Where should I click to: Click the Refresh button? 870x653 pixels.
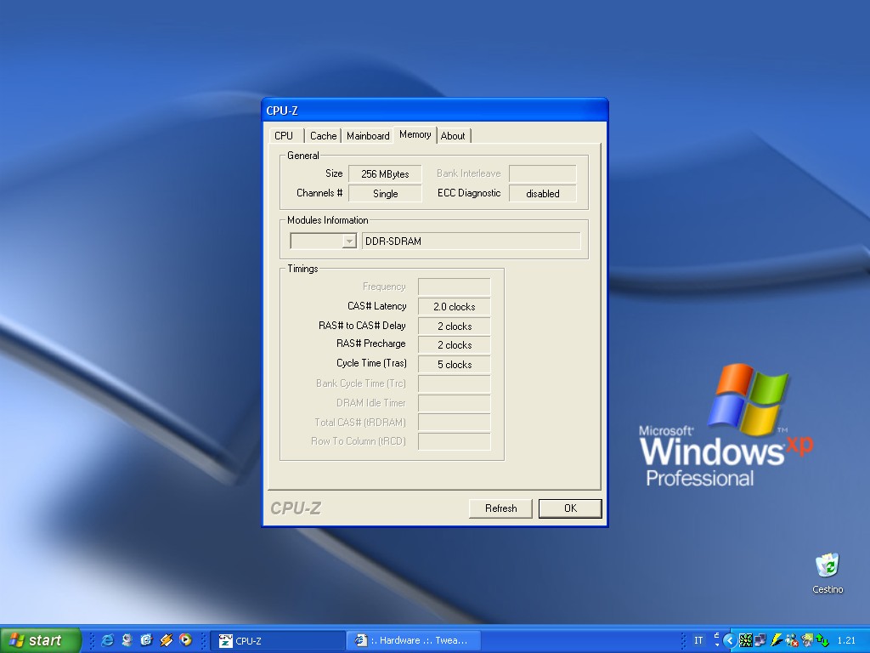pos(500,508)
